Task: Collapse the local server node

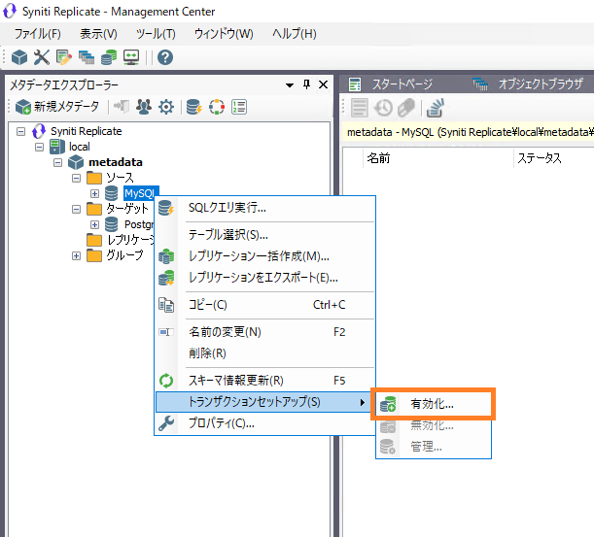Action: coord(40,147)
